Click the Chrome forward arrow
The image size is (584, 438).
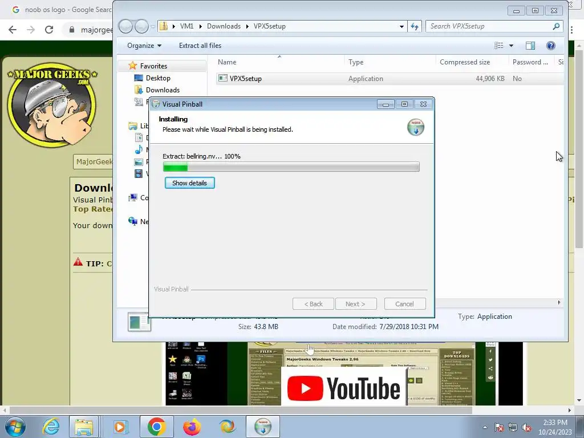pyautogui.click(x=31, y=30)
